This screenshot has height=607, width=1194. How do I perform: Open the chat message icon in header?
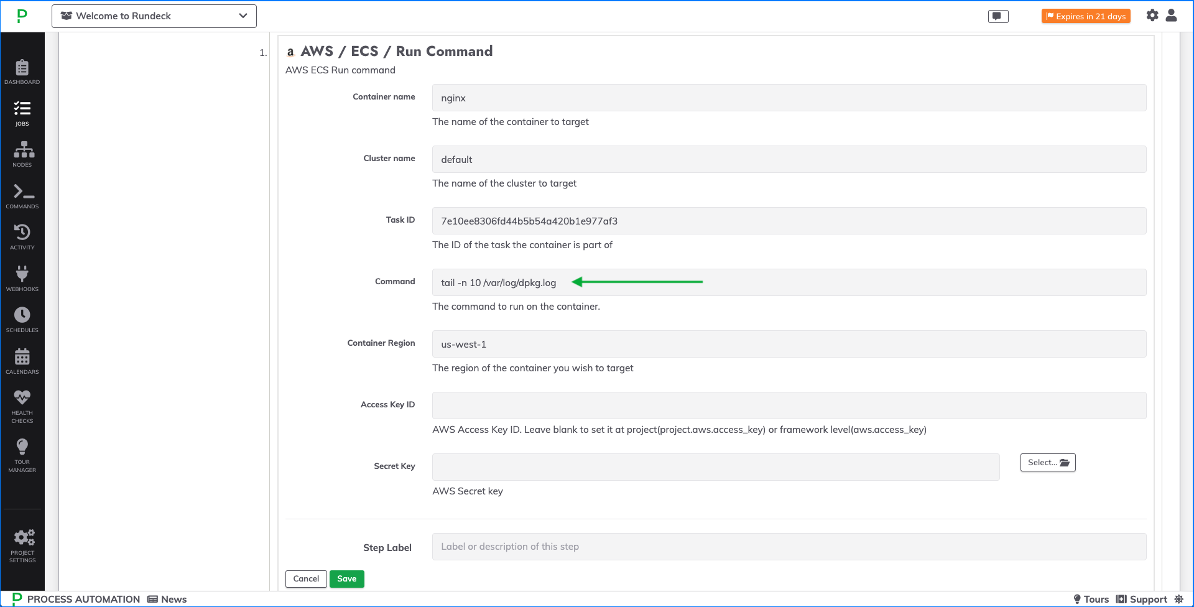click(x=998, y=16)
